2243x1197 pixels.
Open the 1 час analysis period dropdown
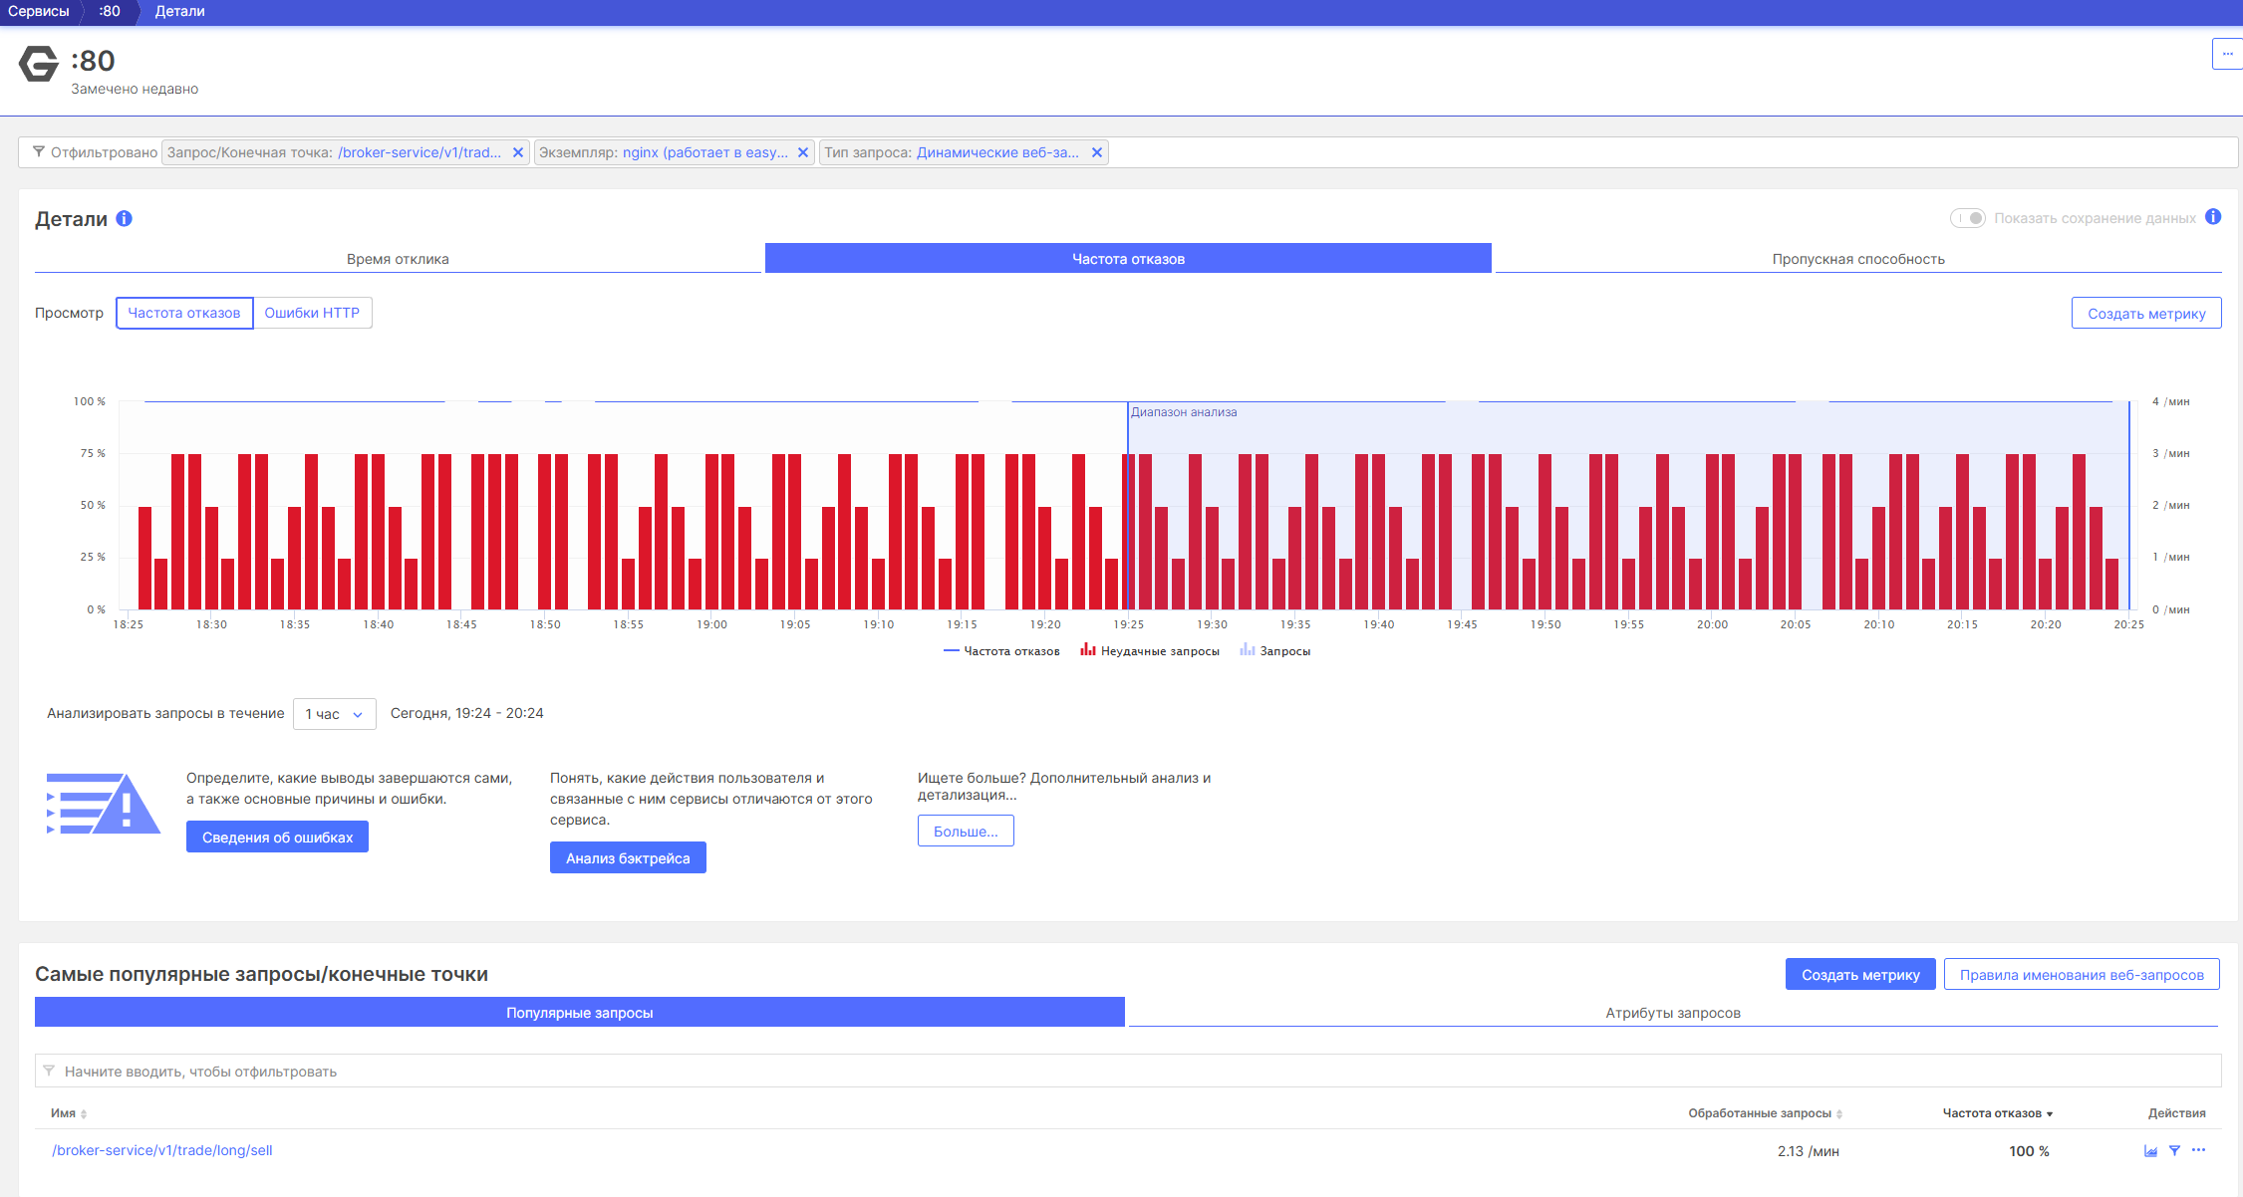[334, 714]
